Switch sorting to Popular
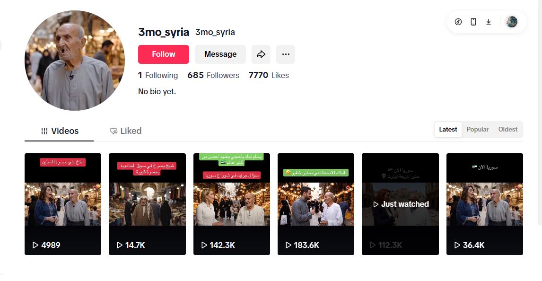Viewport: 542px width, 281px height. coord(477,129)
